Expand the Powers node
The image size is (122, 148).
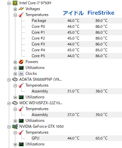[x=15, y=62]
